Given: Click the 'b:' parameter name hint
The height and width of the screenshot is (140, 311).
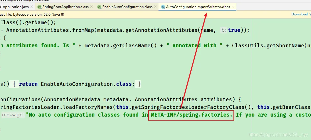Looking at the screenshot, I should (x=224, y=30).
